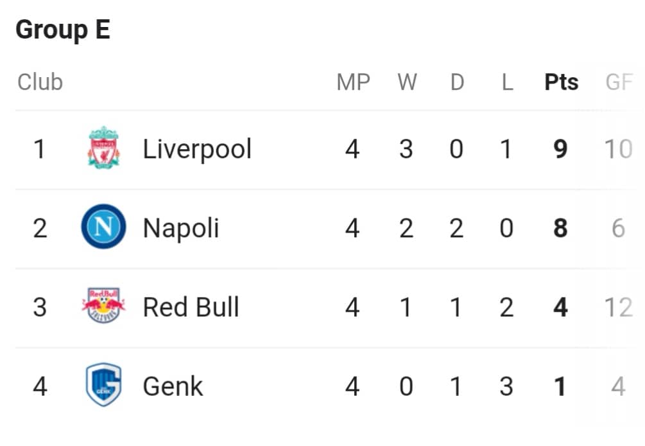Select the Red Bull team name

[191, 307]
